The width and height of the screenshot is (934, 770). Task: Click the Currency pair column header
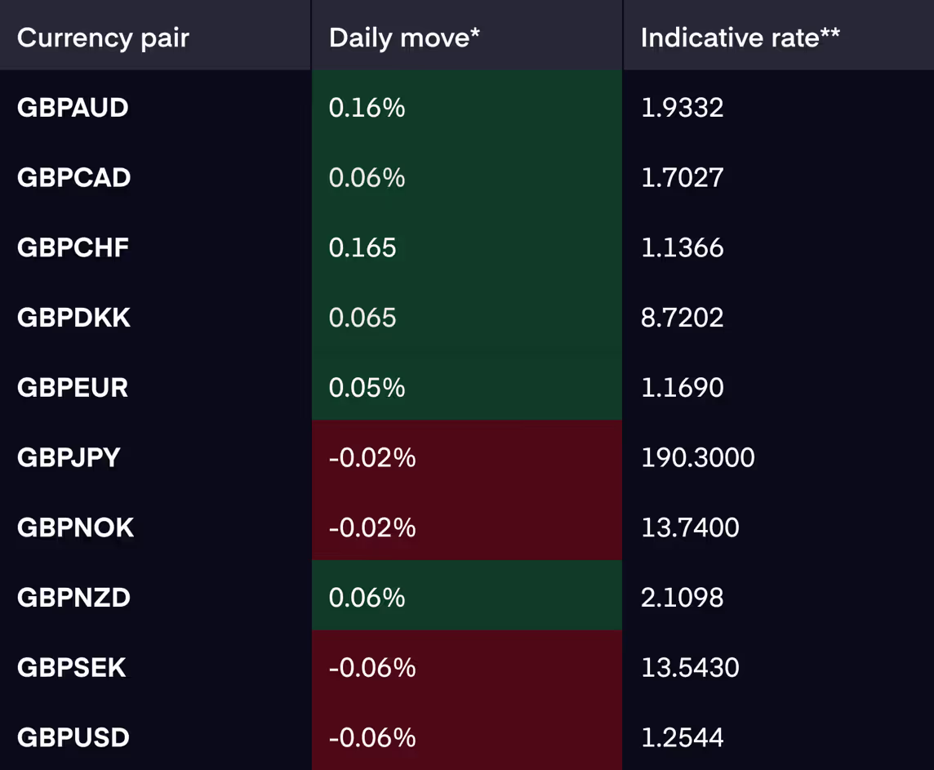103,38
